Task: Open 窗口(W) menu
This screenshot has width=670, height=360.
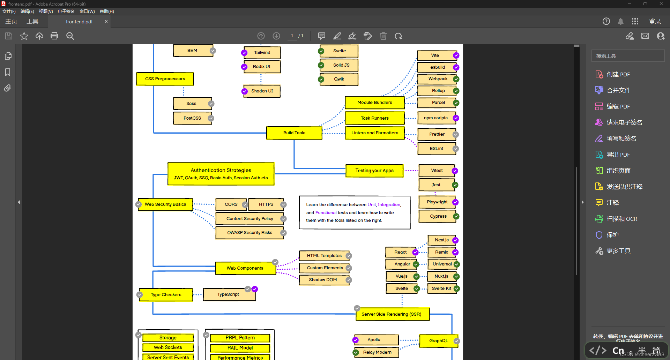Action: [87, 11]
